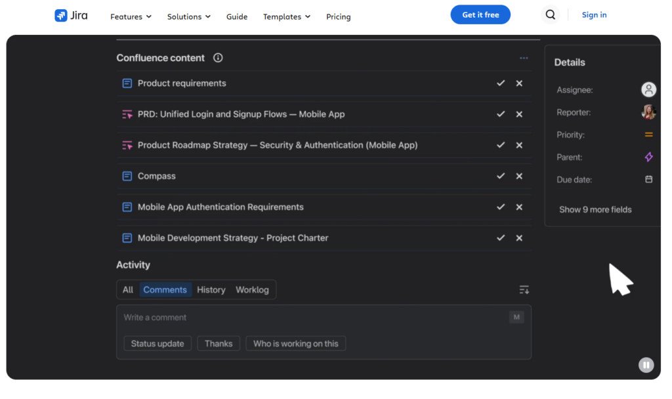This screenshot has width=672, height=399.
Task: Pause the demo video
Action: click(646, 365)
